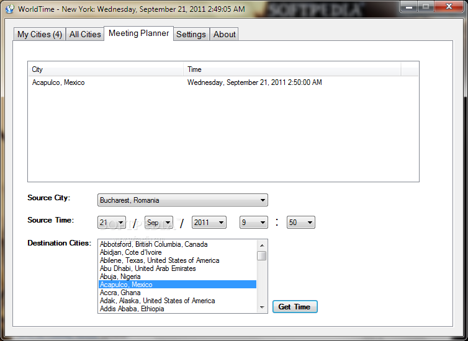Open the About tab

coord(225,34)
